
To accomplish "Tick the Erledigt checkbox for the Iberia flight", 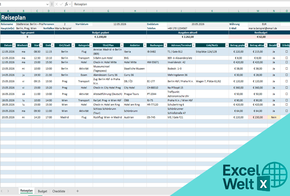I will [287, 52].
